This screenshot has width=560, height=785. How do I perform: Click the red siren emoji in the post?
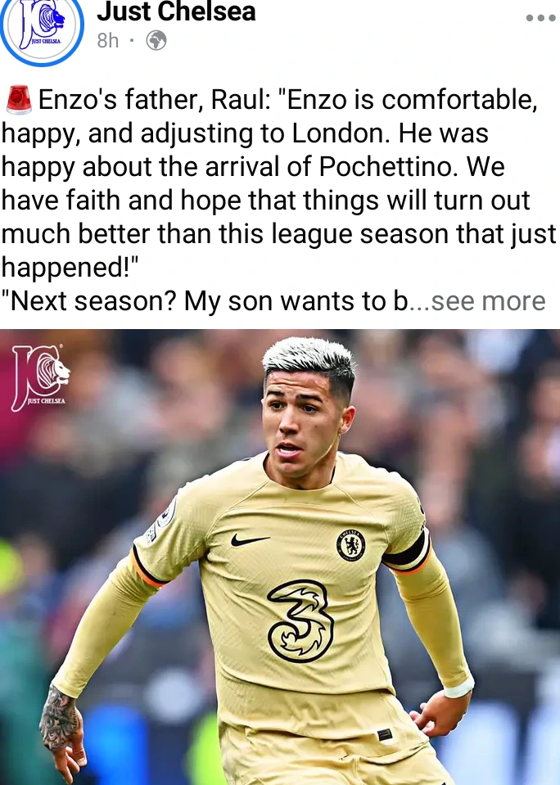19,100
